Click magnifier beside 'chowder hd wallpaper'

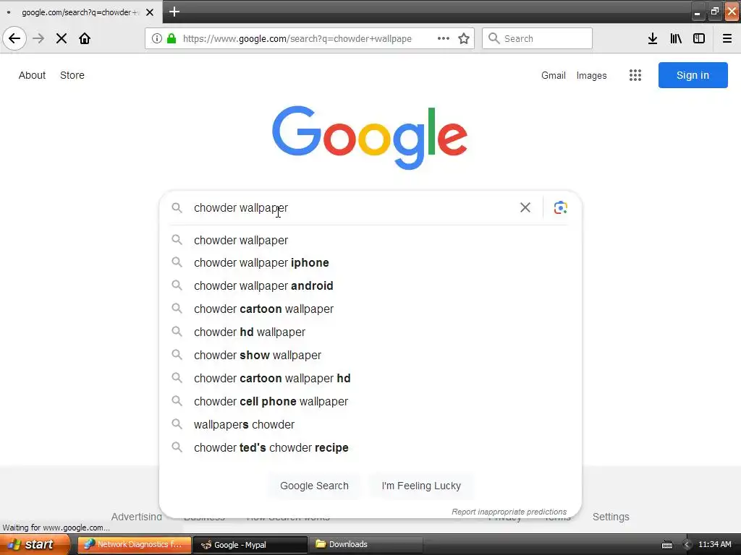[x=177, y=331]
